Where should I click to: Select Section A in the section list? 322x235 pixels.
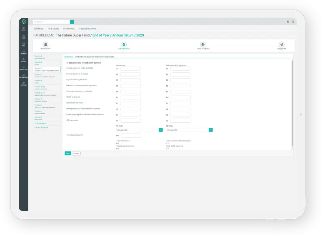[38, 56]
